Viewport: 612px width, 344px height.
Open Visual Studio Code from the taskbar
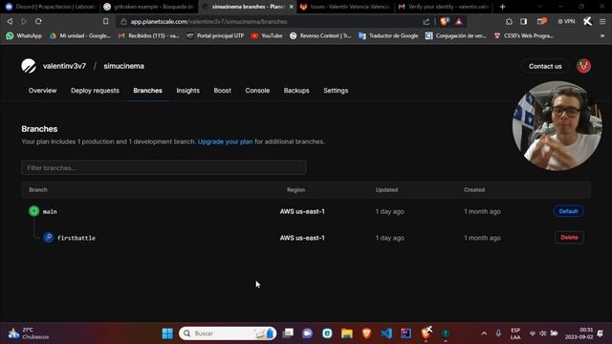coord(386,333)
